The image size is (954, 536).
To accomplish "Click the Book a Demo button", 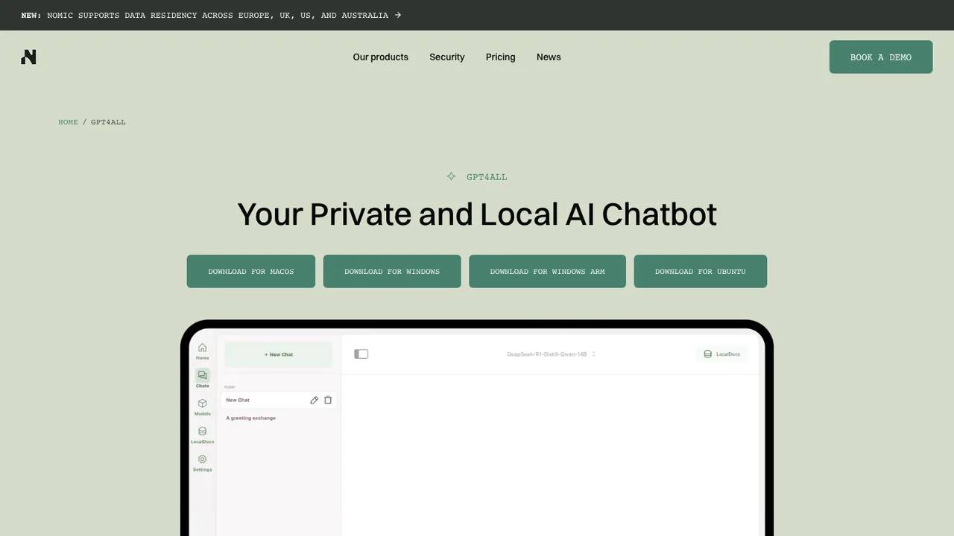I will [881, 57].
